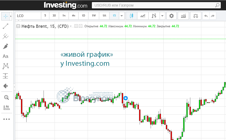Switch to the 5 minute interval
Image resolution: width=226 pixels, height=140 pixels.
pos(45,16)
